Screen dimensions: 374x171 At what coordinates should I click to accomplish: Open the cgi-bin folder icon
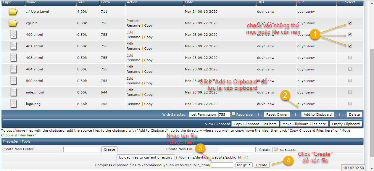[13, 23]
